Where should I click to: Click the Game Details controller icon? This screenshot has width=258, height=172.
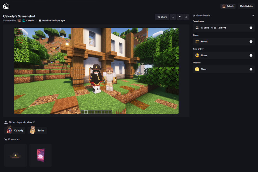coord(194,16)
